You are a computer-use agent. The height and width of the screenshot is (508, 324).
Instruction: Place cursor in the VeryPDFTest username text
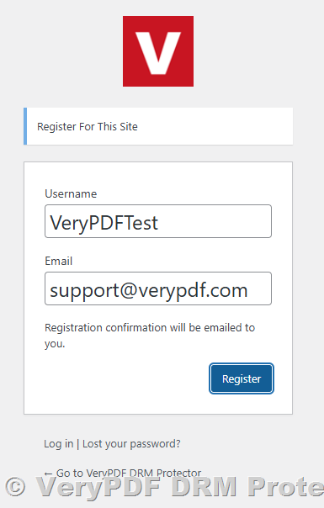click(104, 223)
